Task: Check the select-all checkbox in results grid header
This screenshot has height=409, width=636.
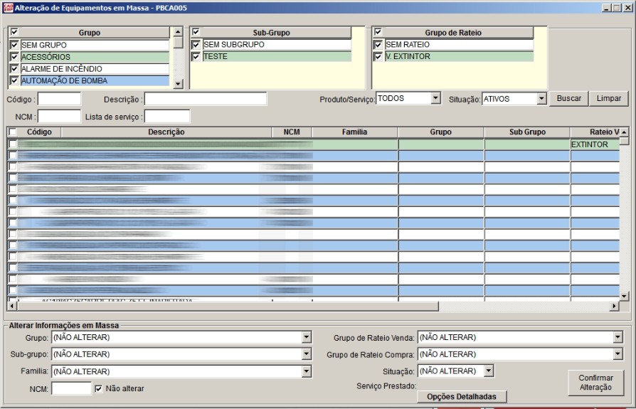Action: (13, 132)
